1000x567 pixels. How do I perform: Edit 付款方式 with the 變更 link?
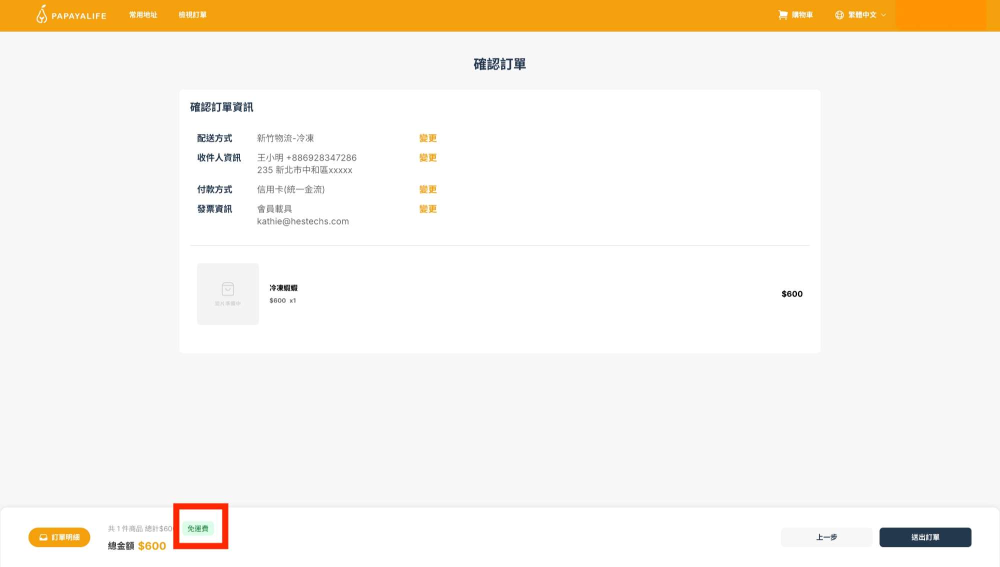428,189
